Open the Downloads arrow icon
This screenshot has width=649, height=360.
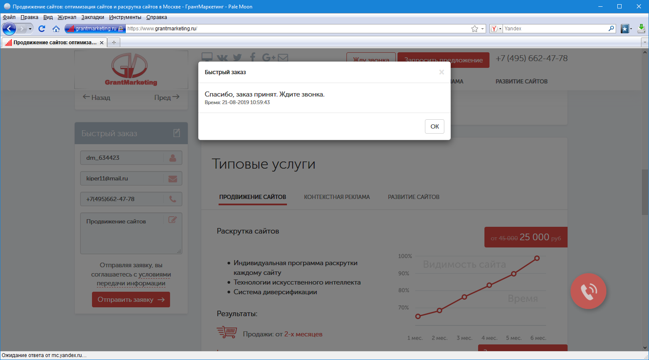pyautogui.click(x=641, y=29)
